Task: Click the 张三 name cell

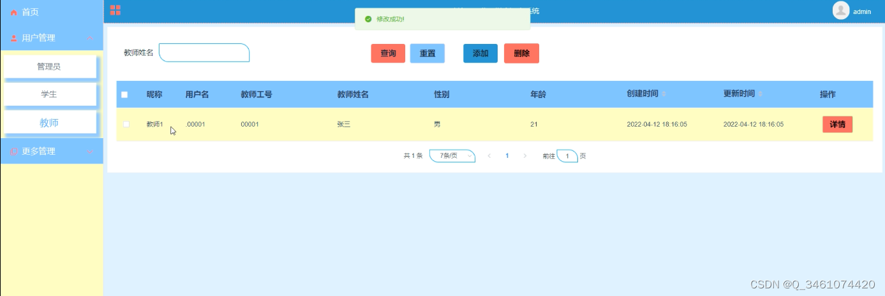Action: pyautogui.click(x=344, y=124)
